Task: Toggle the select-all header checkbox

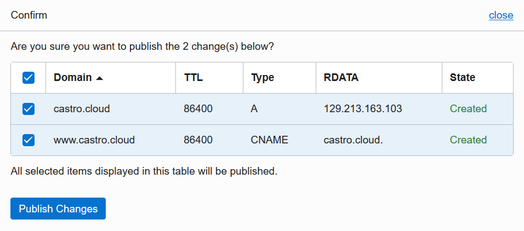Action: pyautogui.click(x=29, y=78)
